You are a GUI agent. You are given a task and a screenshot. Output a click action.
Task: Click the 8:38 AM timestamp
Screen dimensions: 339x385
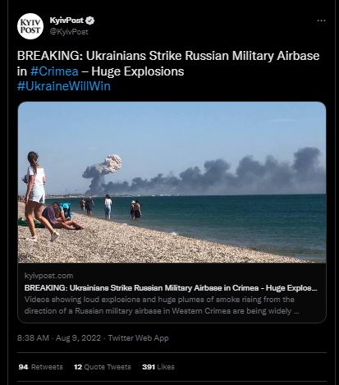tap(33, 338)
